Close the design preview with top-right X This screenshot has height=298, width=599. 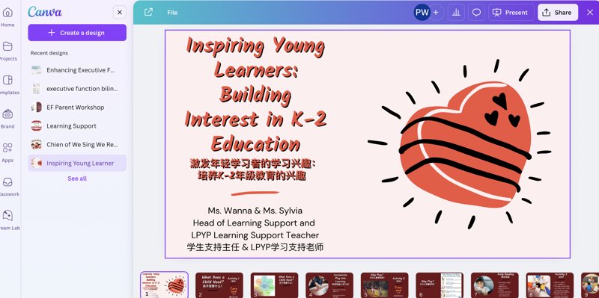590,12
